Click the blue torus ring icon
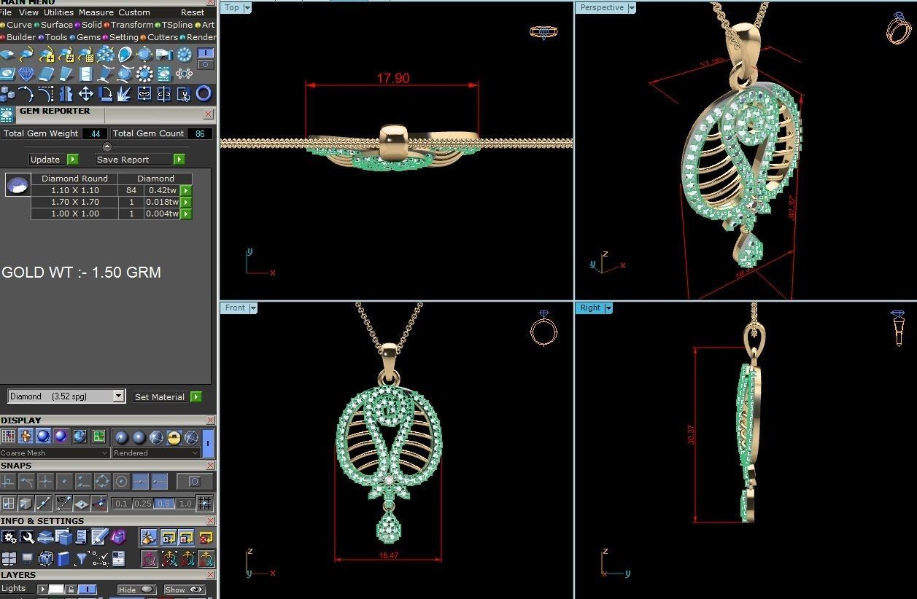Image resolution: width=917 pixels, height=599 pixels. (x=204, y=93)
